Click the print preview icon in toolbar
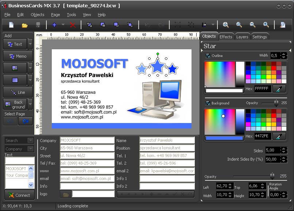This screenshot has width=294, height=211. (282, 25)
